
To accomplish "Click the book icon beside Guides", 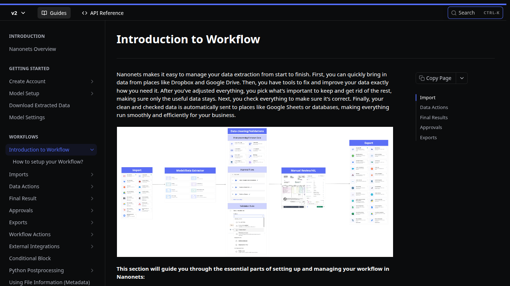I will (x=44, y=13).
